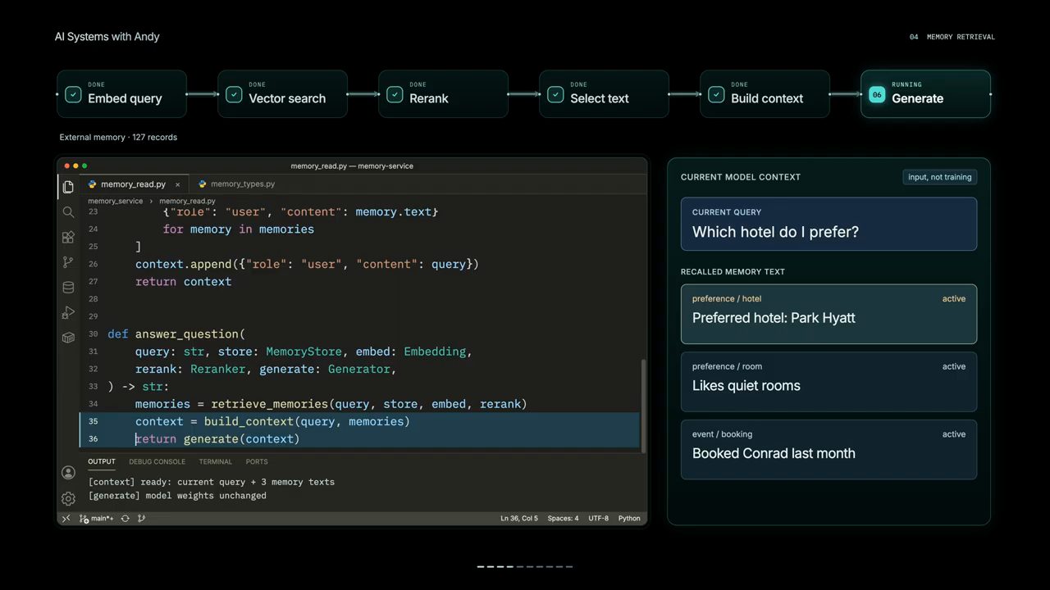Select the Build context pipeline step
The height and width of the screenshot is (590, 1050).
click(765, 94)
